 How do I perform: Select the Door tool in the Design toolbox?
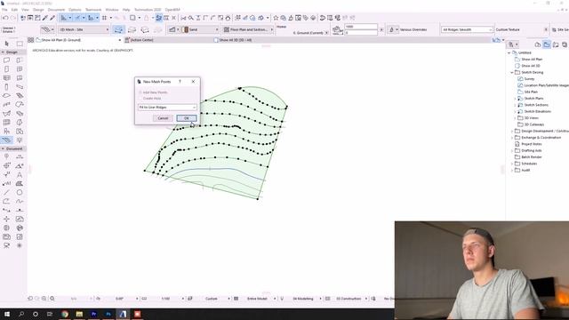click(6, 69)
